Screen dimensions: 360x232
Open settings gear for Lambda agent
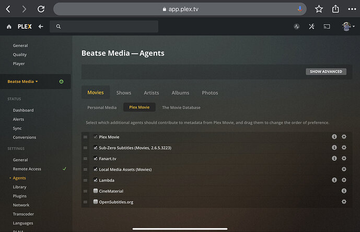click(x=344, y=180)
